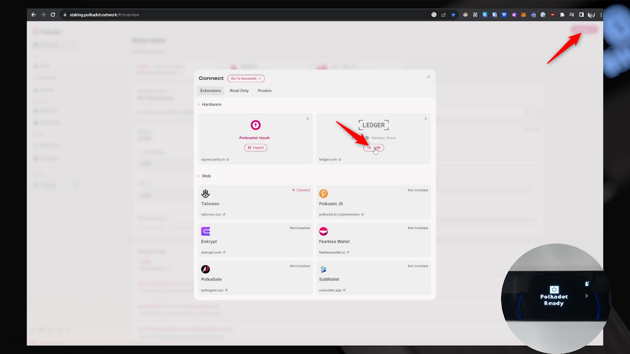Open Polkadot Vault card info icon
This screenshot has height=354, width=630.
308,118
